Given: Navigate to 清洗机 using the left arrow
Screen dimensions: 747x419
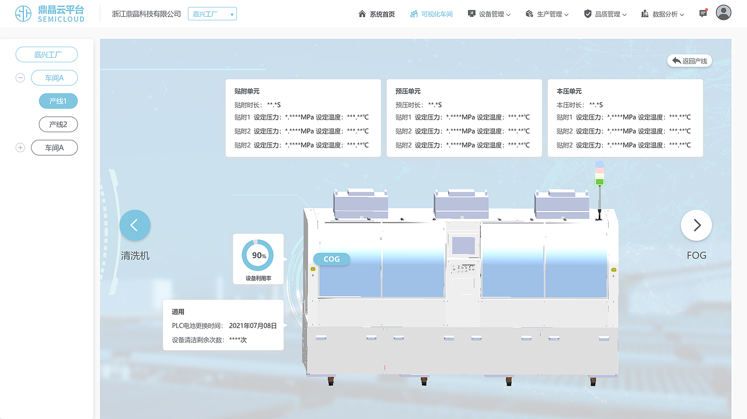Looking at the screenshot, I should [135, 225].
